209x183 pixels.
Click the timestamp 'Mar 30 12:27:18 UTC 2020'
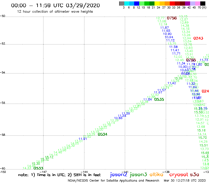point(185,181)
